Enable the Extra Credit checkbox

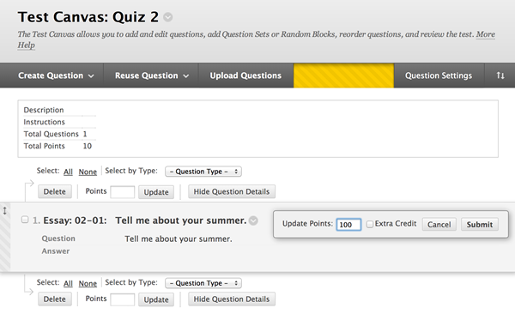(x=370, y=224)
